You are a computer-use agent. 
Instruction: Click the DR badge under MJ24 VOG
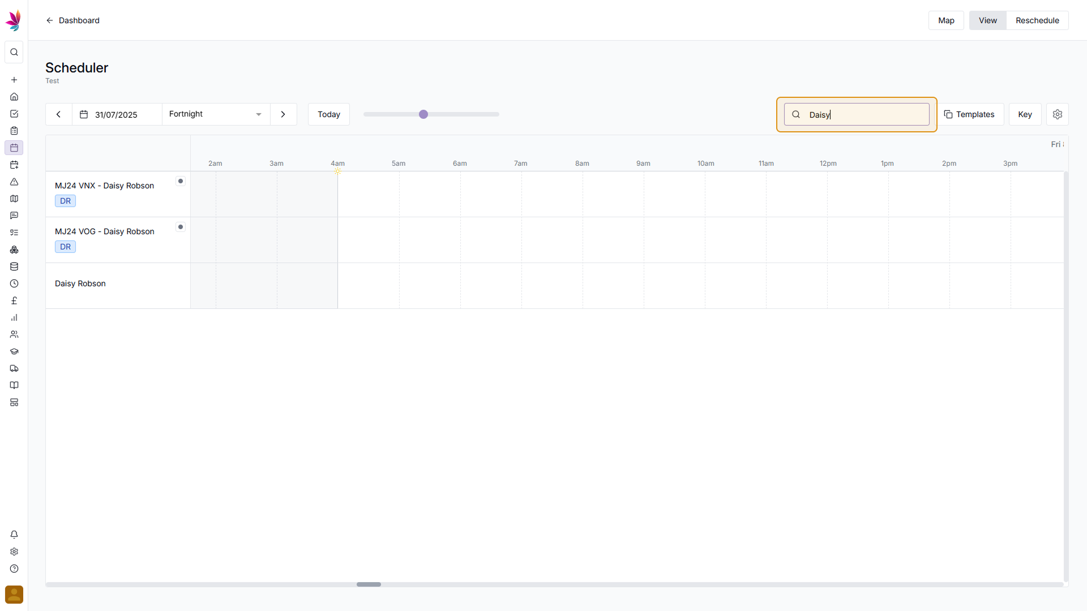[x=65, y=247]
